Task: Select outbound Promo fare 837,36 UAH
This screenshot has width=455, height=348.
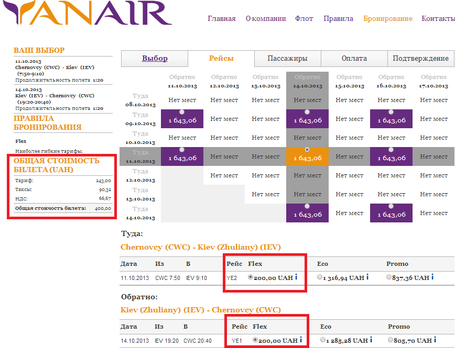Action: [389, 277]
